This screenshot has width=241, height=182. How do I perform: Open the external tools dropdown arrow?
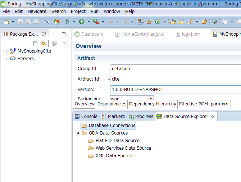point(103,22)
